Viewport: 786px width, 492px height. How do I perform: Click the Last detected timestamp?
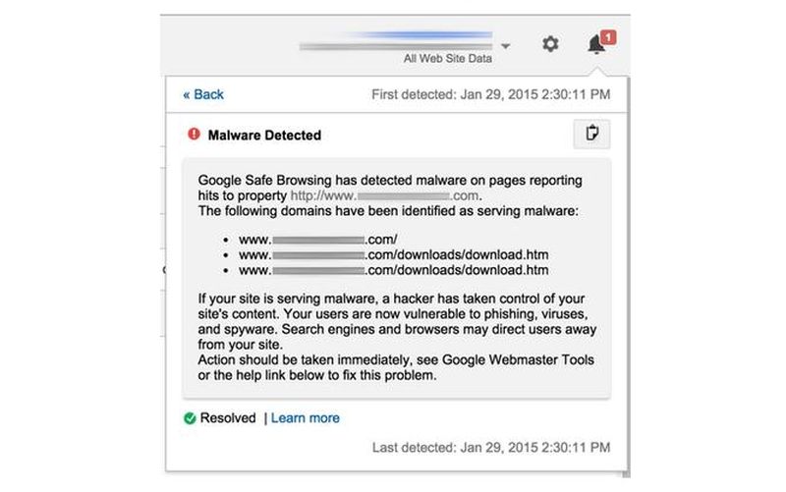pos(491,447)
